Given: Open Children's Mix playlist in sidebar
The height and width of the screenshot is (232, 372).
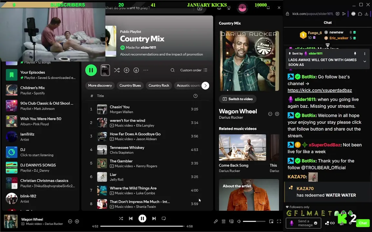Looking at the screenshot, I should click(41, 90).
